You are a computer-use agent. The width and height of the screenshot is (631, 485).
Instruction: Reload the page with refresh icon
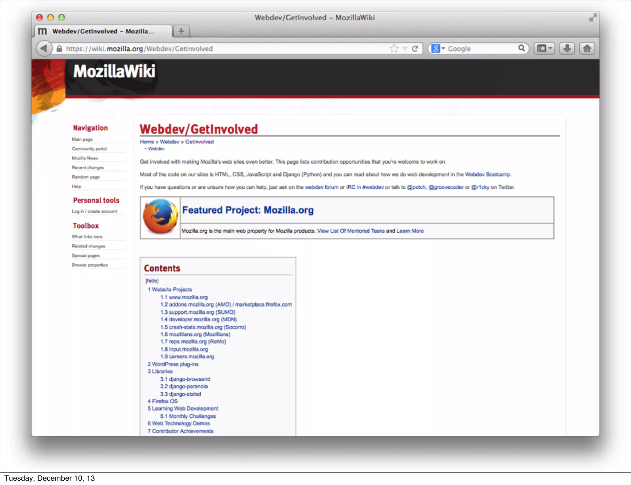[x=415, y=49]
